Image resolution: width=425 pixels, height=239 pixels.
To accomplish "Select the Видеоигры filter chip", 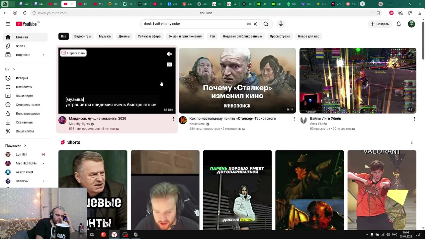I will [x=83, y=36].
